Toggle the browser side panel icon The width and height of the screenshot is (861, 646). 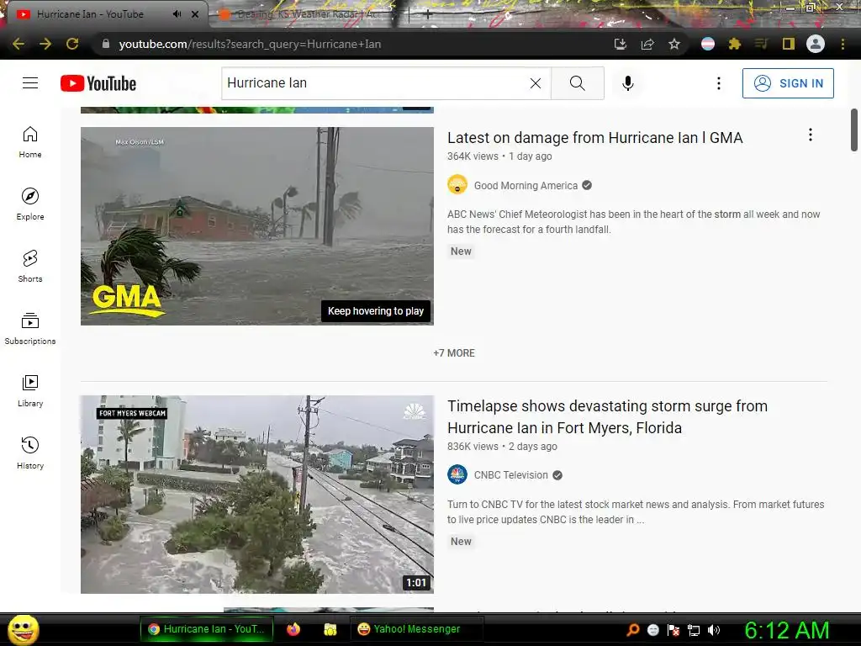(789, 44)
